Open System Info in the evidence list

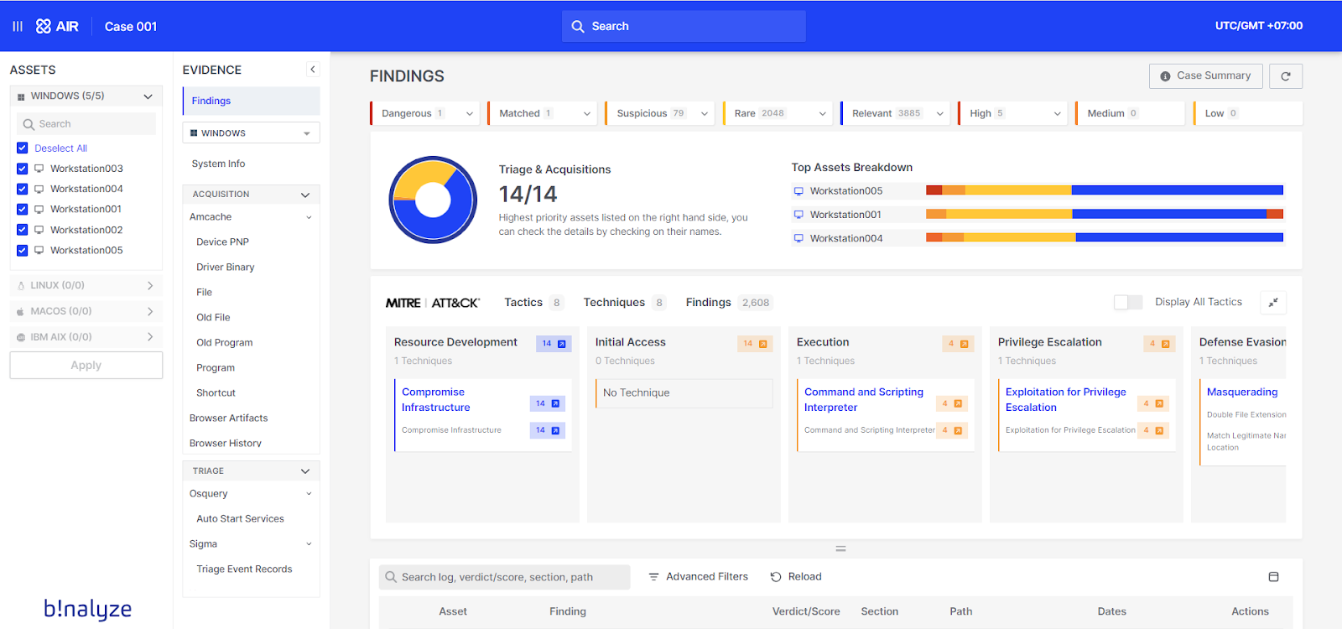[x=218, y=164]
